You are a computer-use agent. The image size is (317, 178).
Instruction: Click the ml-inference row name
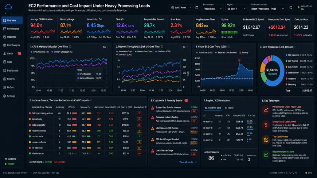[38, 148]
